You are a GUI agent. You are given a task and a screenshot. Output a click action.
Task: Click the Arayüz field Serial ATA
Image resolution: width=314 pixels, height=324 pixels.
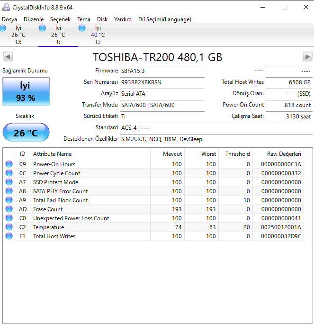tap(162, 94)
